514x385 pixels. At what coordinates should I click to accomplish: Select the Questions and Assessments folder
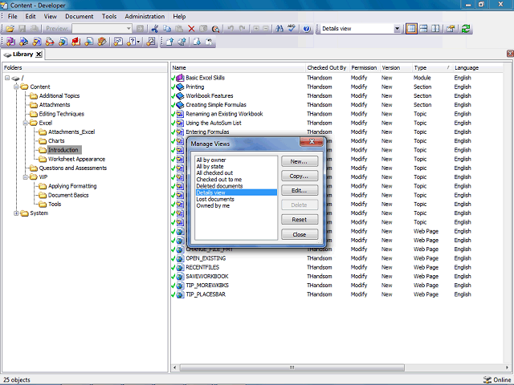point(73,168)
